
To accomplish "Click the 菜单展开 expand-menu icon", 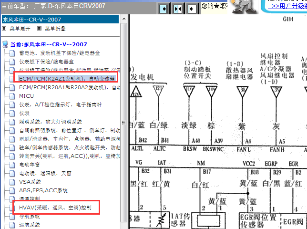I will pos(4,29).
